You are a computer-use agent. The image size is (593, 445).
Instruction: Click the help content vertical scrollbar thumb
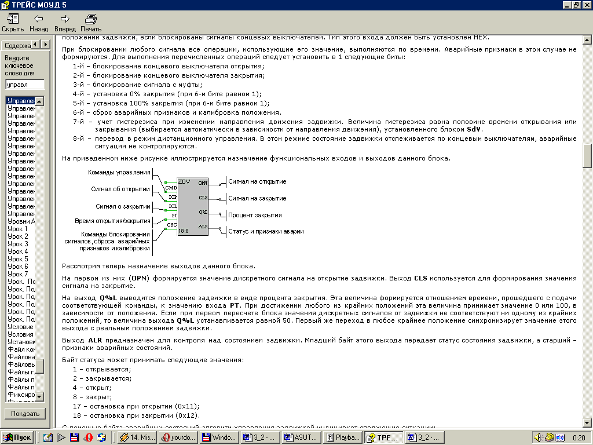tap(587, 155)
